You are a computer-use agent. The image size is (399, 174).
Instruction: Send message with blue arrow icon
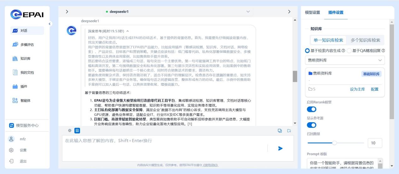[x=280, y=148]
